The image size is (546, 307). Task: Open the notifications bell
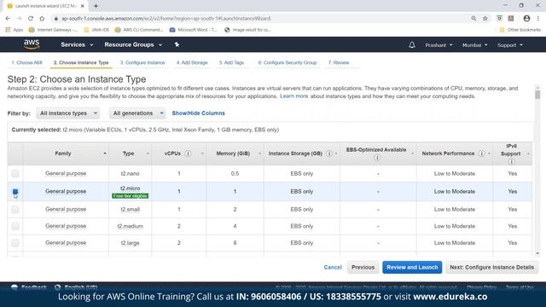click(411, 45)
